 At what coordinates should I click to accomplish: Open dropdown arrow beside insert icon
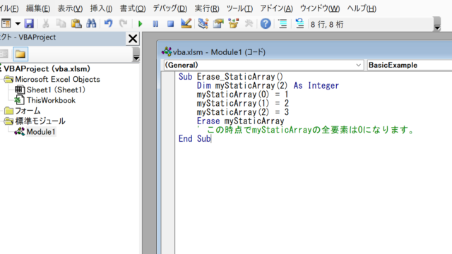click(x=18, y=23)
